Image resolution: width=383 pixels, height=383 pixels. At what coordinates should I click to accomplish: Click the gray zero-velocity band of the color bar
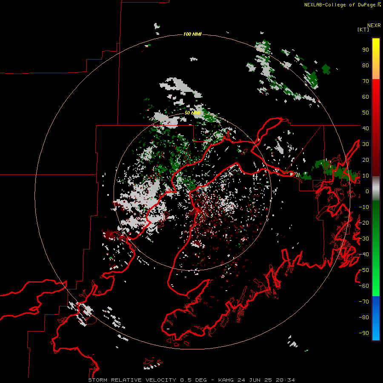pos(376,189)
